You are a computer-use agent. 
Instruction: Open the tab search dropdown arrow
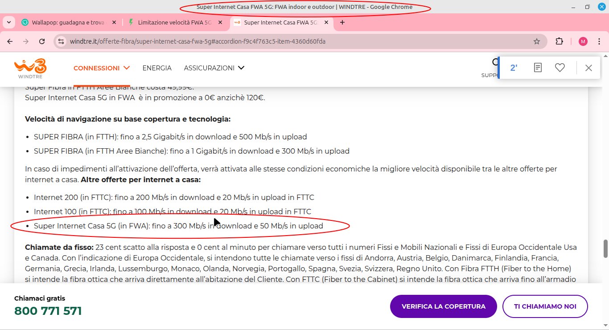[9, 22]
